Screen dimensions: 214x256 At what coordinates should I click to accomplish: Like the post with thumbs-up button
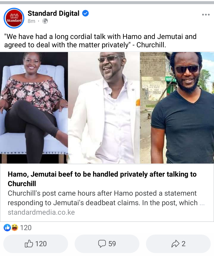click(x=36, y=244)
